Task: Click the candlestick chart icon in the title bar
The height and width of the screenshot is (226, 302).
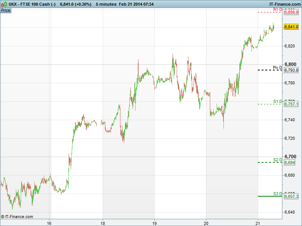Action: tap(4, 4)
